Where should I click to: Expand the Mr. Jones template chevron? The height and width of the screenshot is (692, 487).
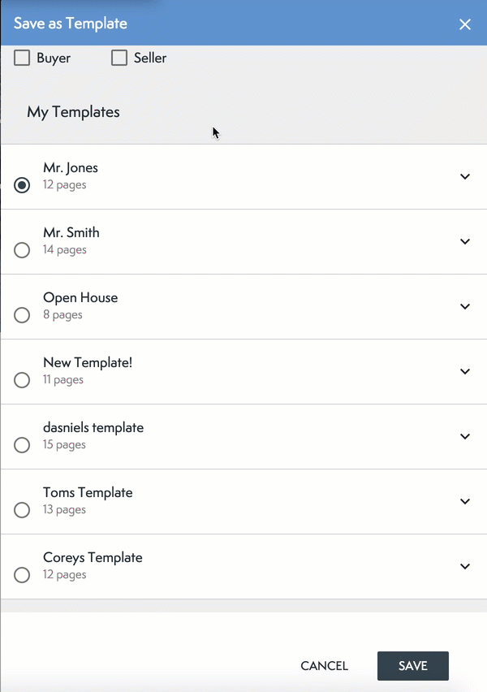465,177
